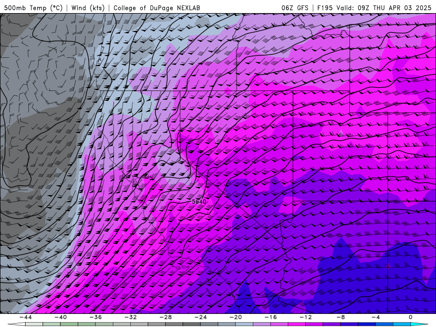The image size is (436, 327).
Task: Click the -4 colorbar label
Action: 376,317
